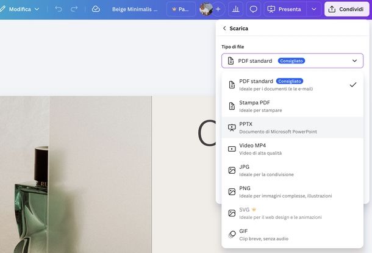
Task: Choose Video MP4 format
Action: click(x=292, y=149)
